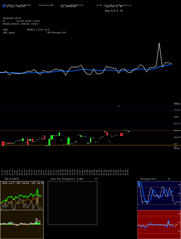The image size is (181, 239).
Task: Click the dark blue Stochastics chart panel
Action: coord(159,196)
